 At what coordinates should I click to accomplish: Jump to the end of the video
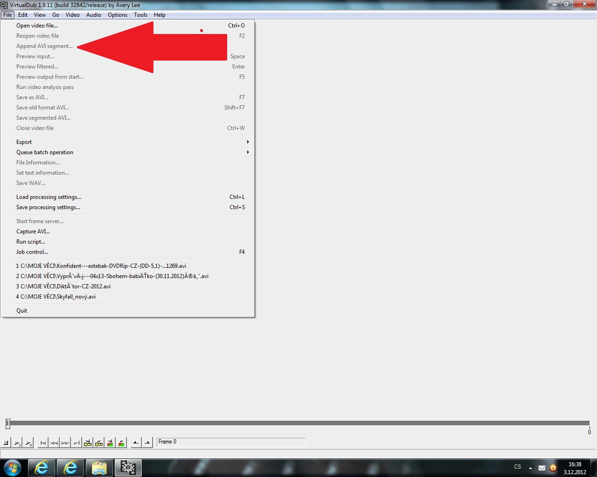pyautogui.click(x=76, y=443)
